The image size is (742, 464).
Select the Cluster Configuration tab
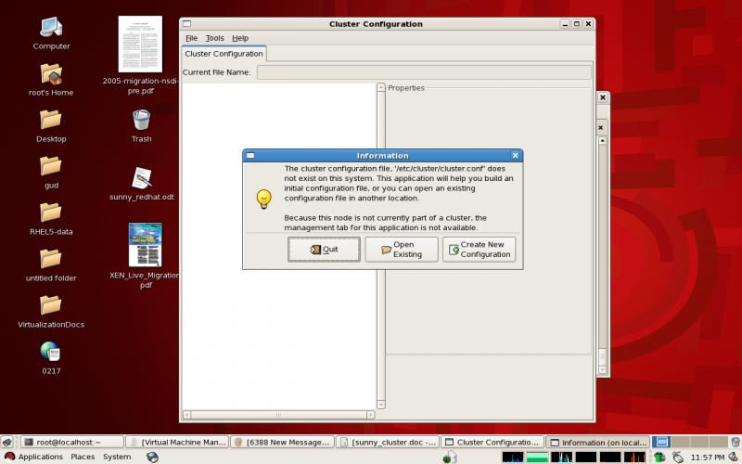(x=224, y=54)
